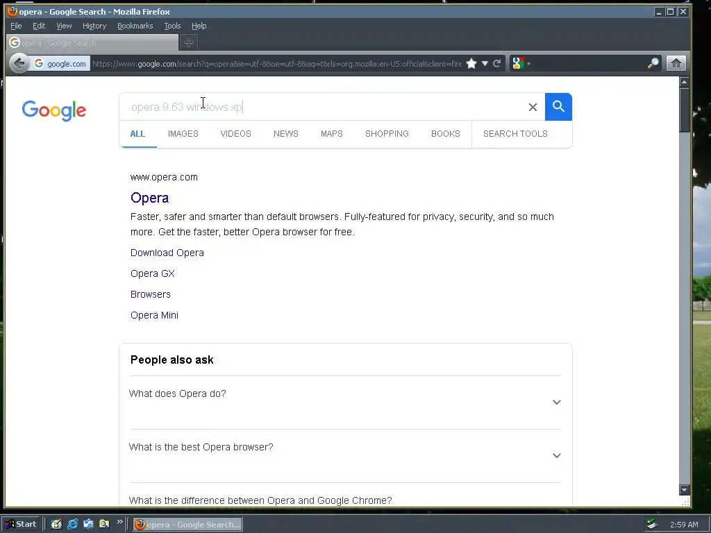The width and height of the screenshot is (711, 533).
Task: Open the Opera Mini sitelink
Action: [x=154, y=316]
